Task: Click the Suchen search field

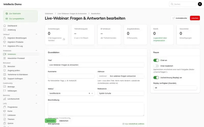Action: tap(182, 4)
